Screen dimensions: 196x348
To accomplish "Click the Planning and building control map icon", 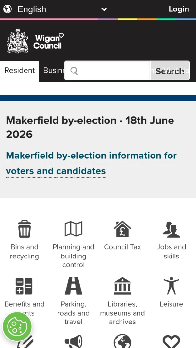I will 73,229.
